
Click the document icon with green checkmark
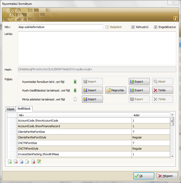pos(27,162)
